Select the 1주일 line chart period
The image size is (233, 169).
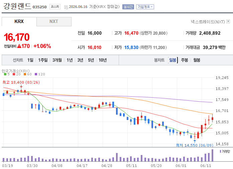pyautogui.click(x=43, y=60)
